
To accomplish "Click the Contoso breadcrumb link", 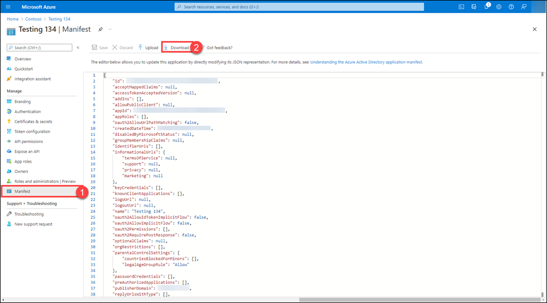I will coord(34,19).
